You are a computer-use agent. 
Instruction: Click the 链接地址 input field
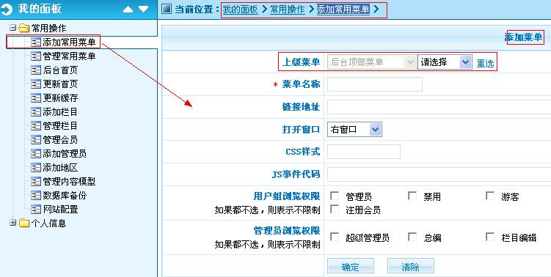point(439,107)
